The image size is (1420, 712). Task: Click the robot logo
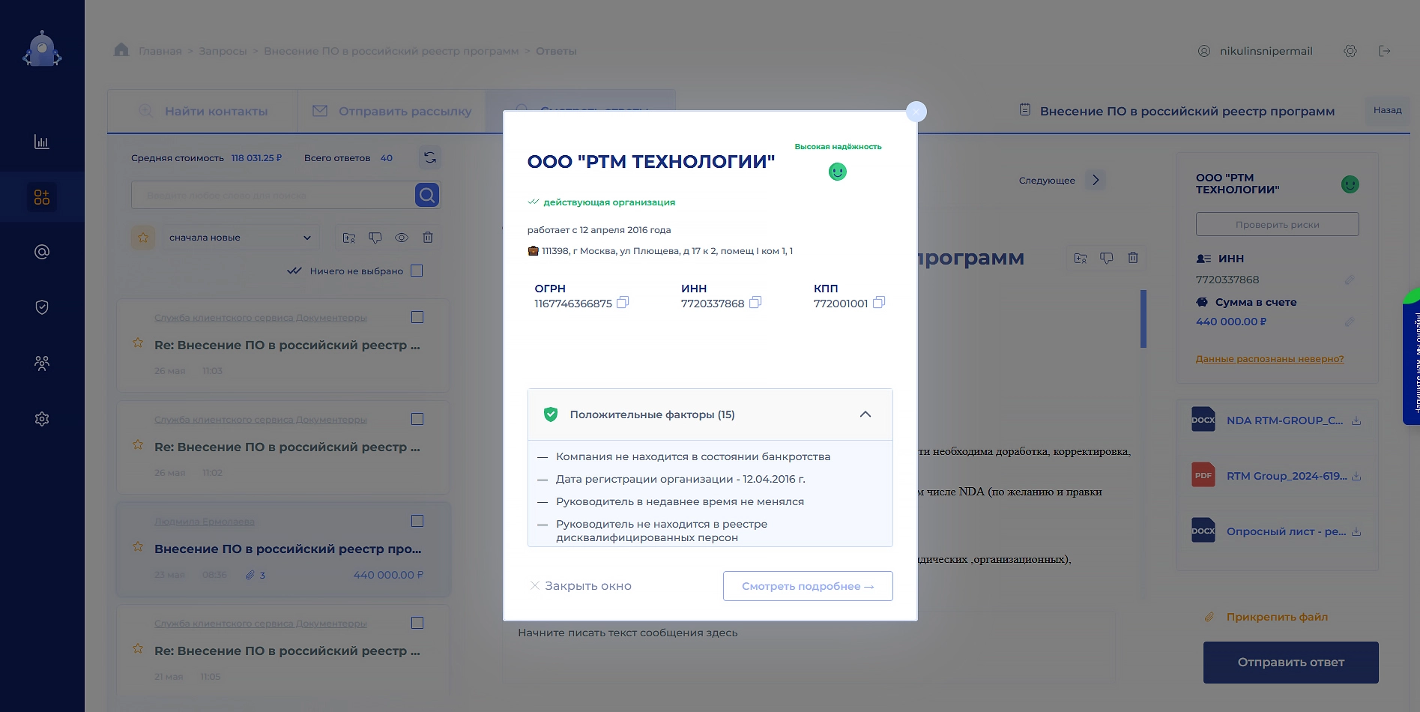click(x=42, y=49)
